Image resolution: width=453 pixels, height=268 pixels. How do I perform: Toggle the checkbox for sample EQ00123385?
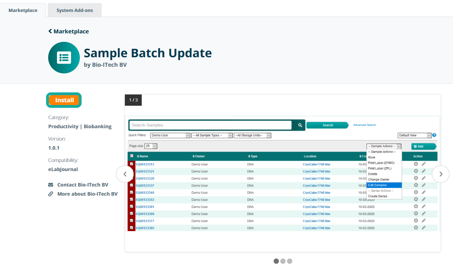point(132,228)
